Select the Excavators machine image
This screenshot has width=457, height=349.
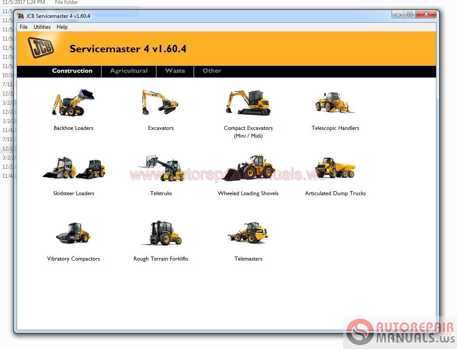coord(160,102)
